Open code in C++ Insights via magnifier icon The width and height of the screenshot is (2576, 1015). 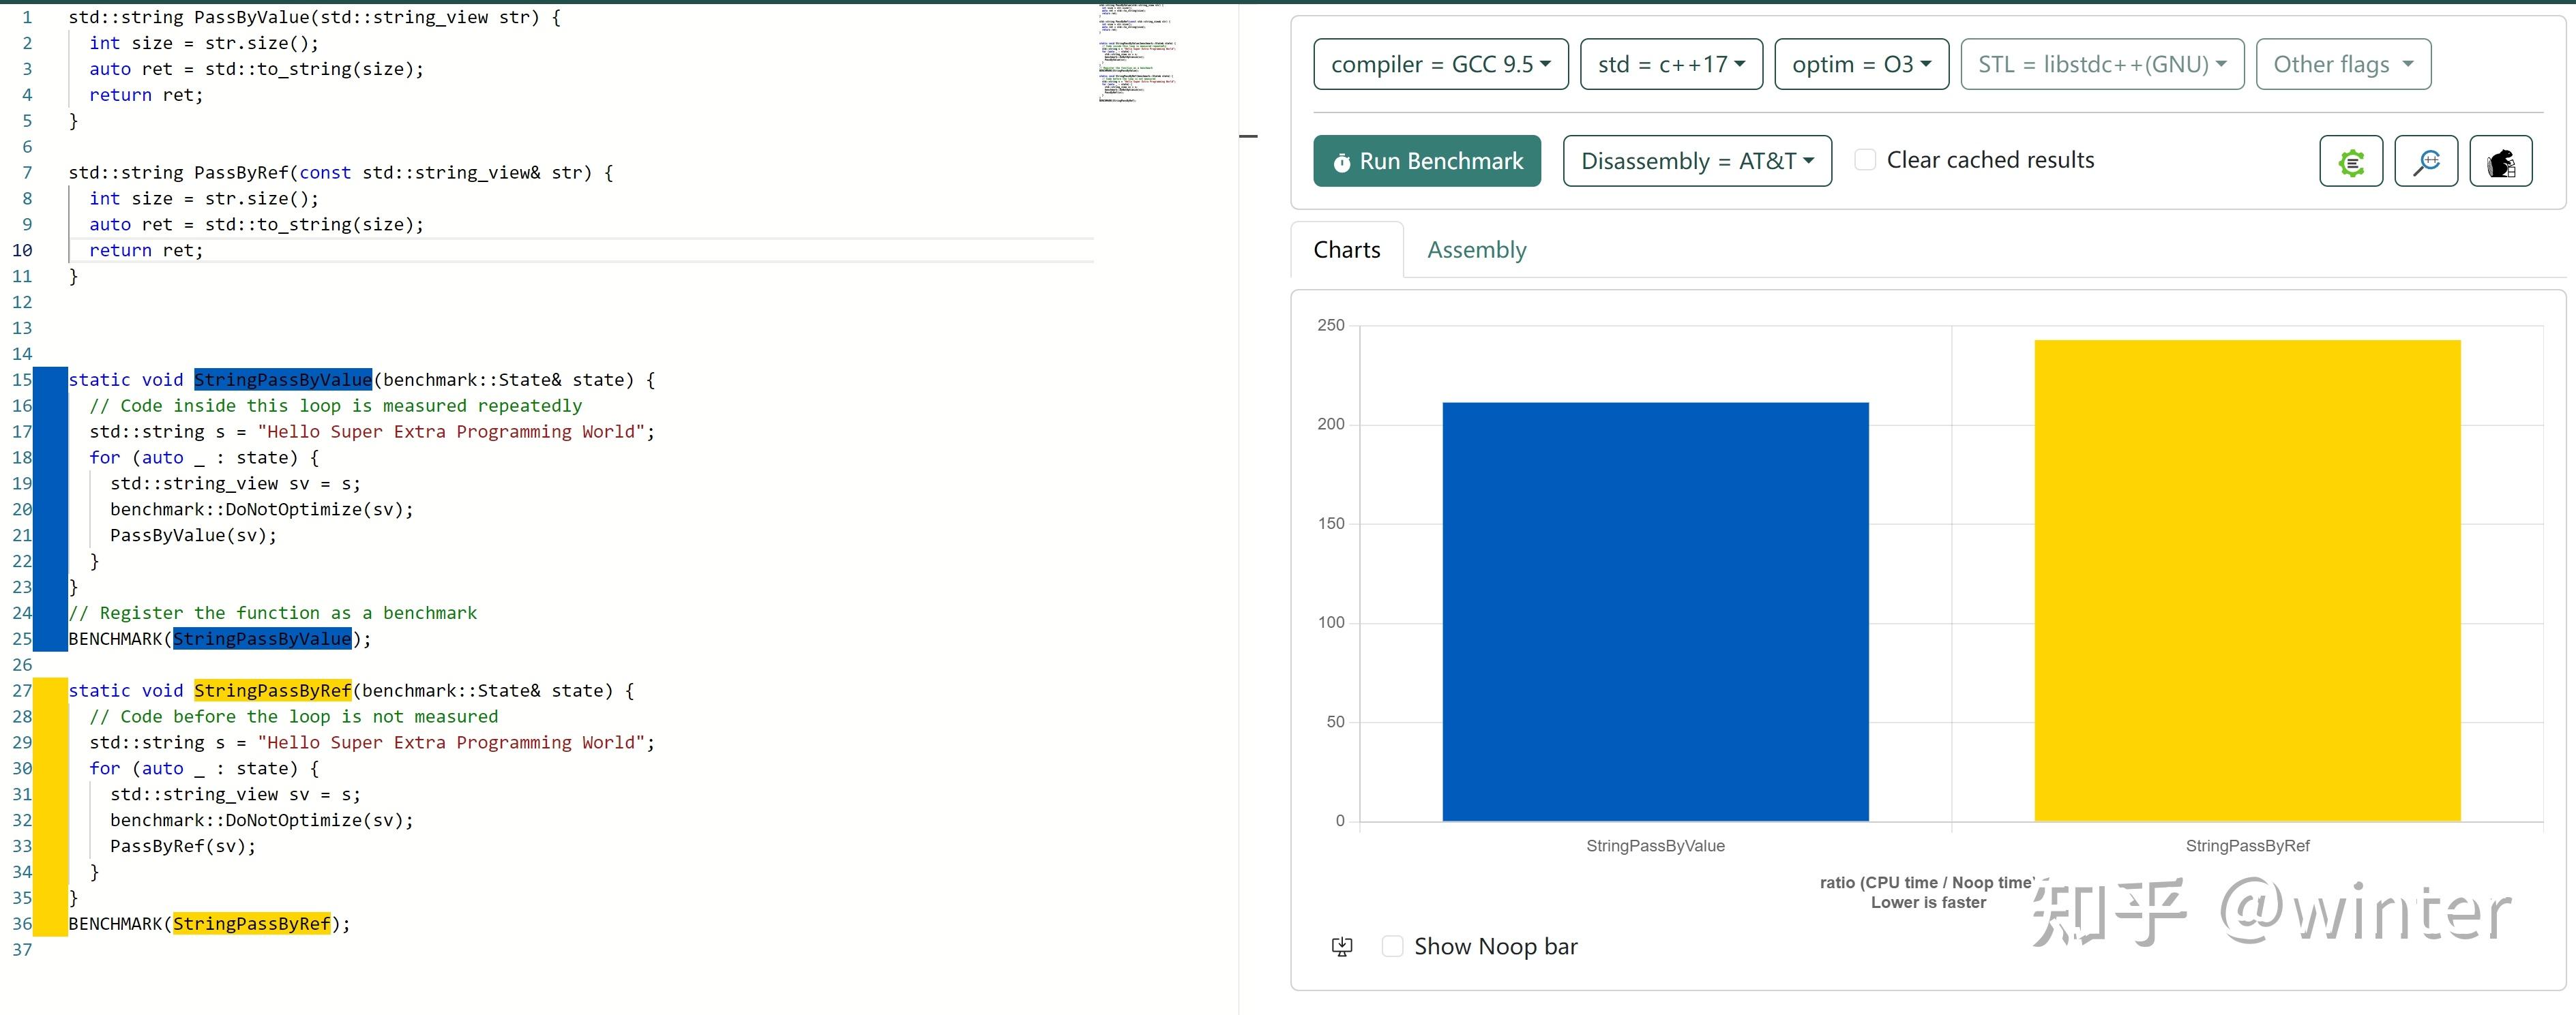2426,162
